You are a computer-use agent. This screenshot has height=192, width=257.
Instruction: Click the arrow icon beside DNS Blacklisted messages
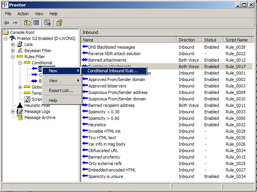click(x=85, y=47)
